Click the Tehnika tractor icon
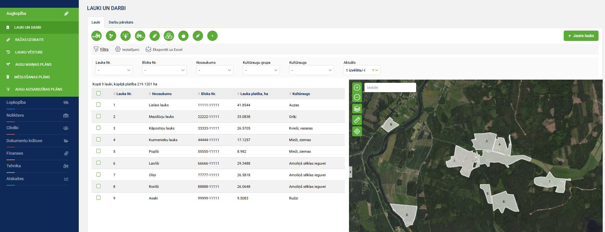605x232 pixels. 66,166
